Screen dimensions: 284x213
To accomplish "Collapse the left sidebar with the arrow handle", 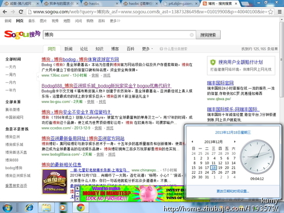I will tap(38, 77).
